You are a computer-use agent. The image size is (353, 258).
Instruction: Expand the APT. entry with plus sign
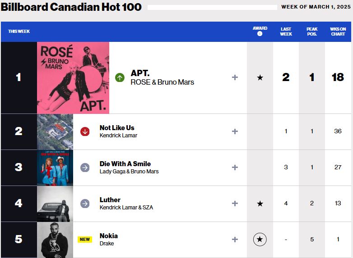point(235,77)
